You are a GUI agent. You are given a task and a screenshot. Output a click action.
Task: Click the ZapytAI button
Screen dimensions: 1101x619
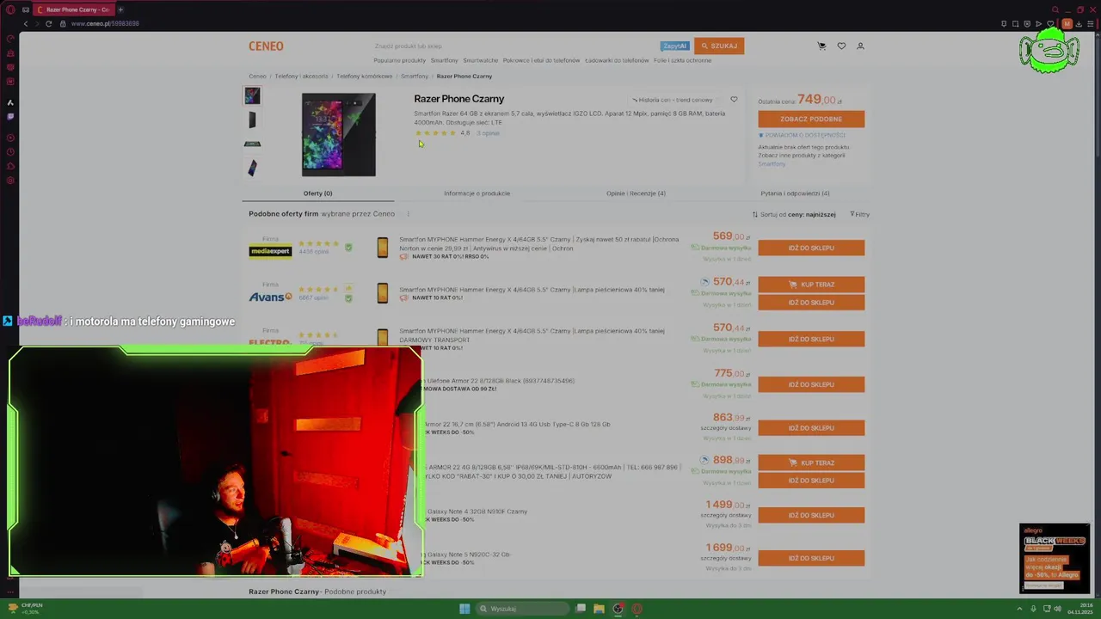674,46
